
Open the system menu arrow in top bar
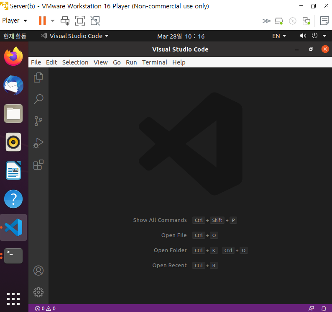[324, 36]
